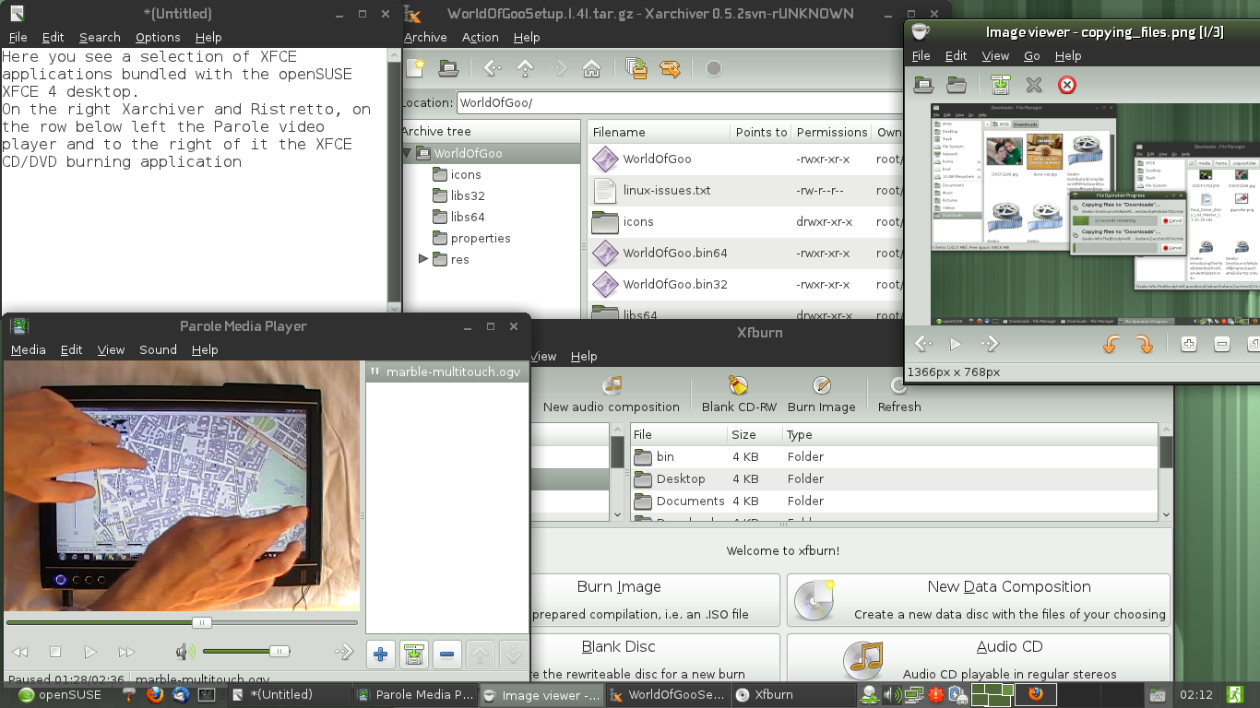
Task: Rotate the image counterclockwise in Ristretto
Action: [x=1109, y=344]
